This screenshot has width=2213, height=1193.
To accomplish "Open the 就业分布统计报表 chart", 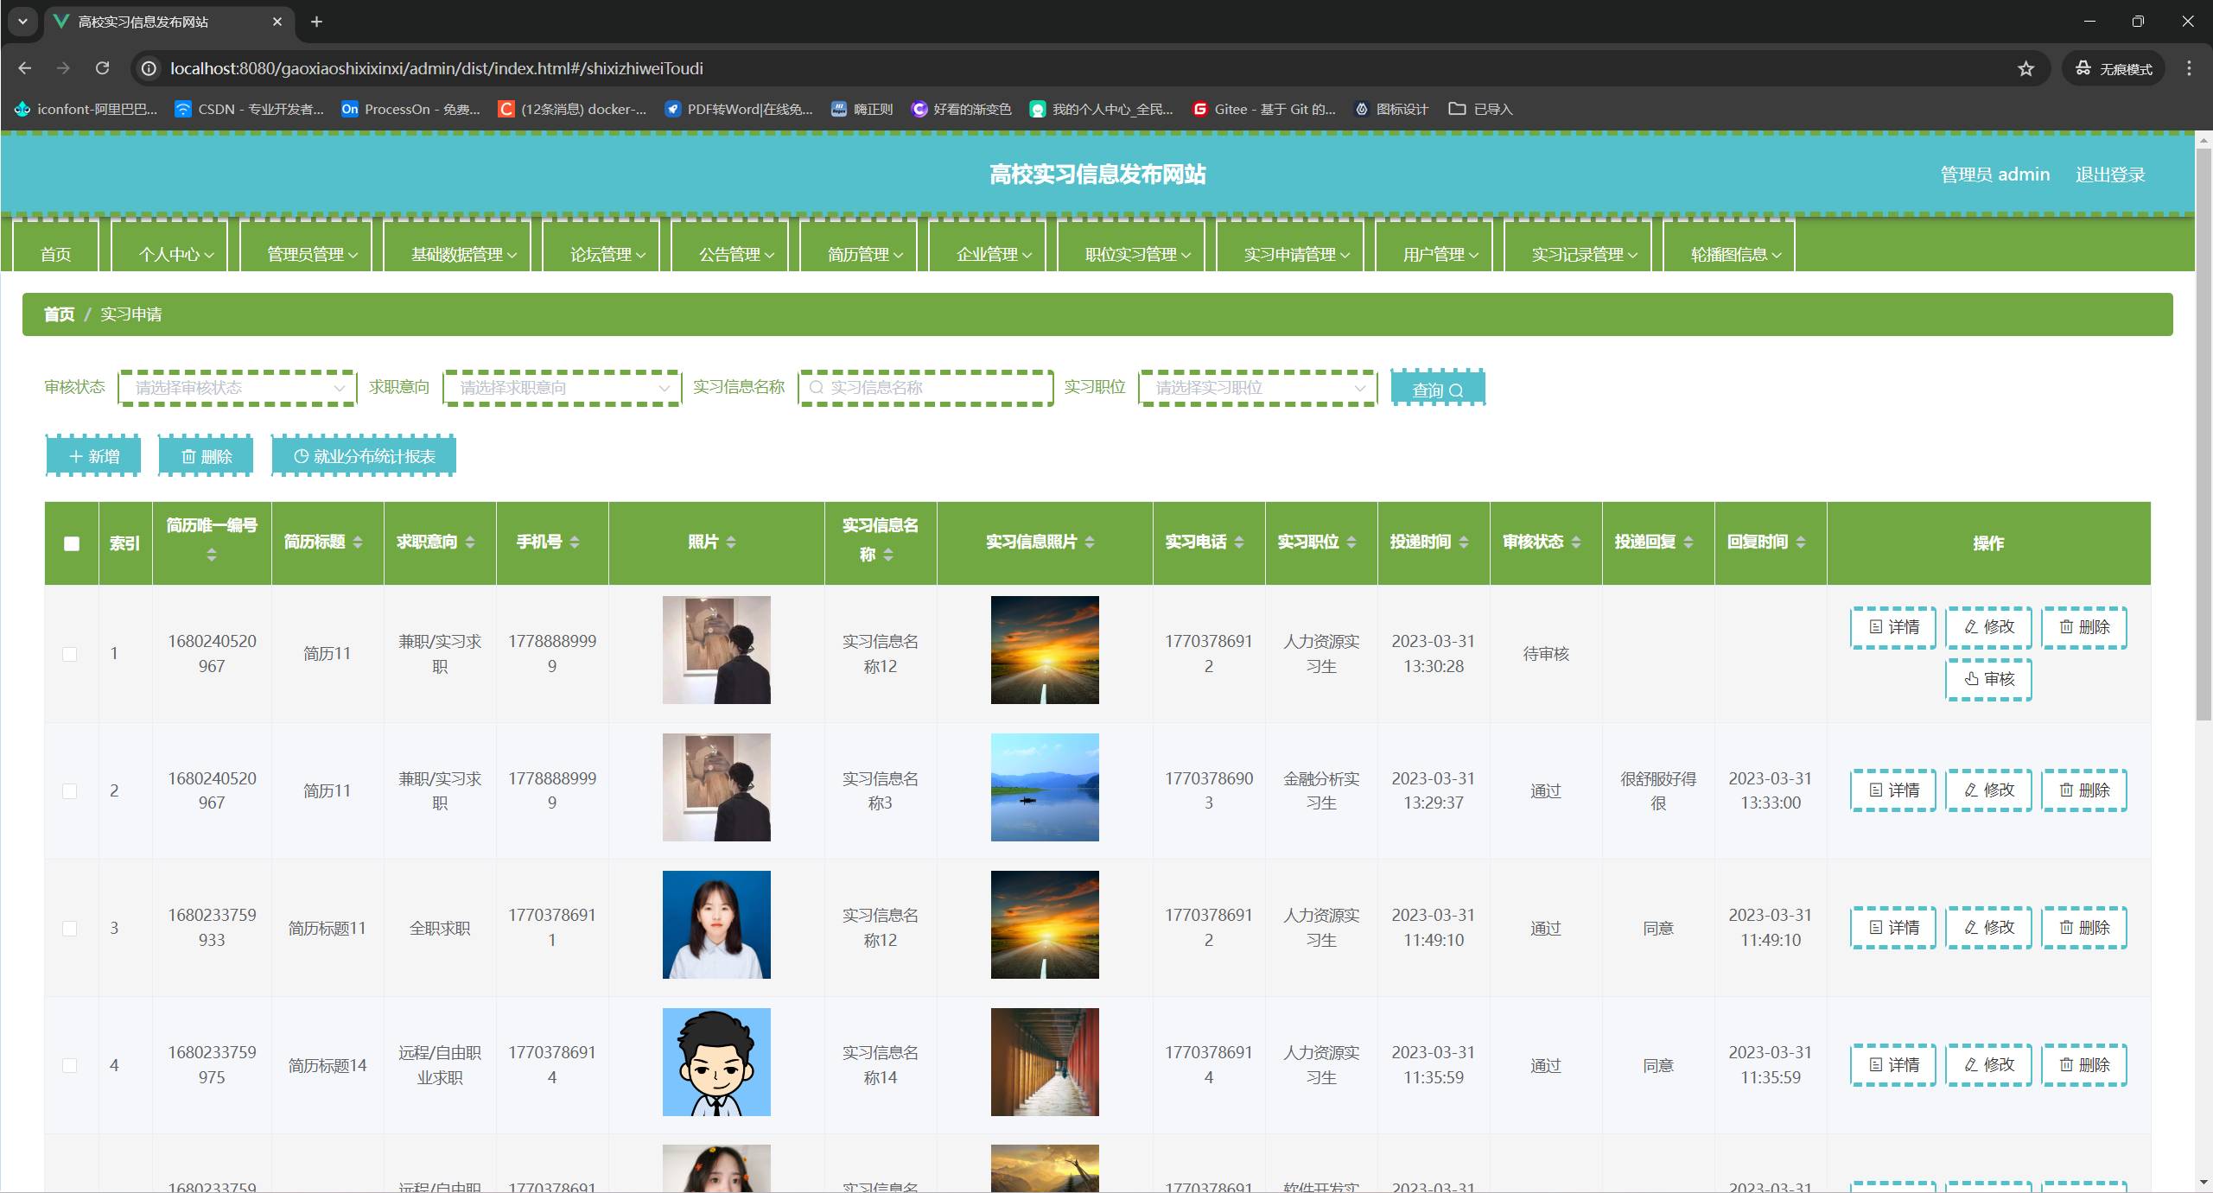I will tap(364, 456).
